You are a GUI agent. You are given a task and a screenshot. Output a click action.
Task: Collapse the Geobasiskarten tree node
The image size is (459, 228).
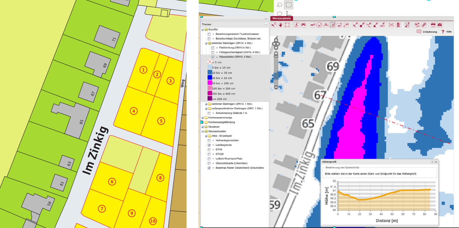[202, 132]
